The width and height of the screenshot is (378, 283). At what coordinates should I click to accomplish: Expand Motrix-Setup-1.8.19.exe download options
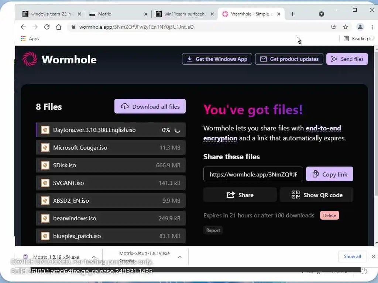click(x=180, y=257)
